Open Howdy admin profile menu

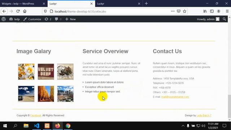coord(208,19)
